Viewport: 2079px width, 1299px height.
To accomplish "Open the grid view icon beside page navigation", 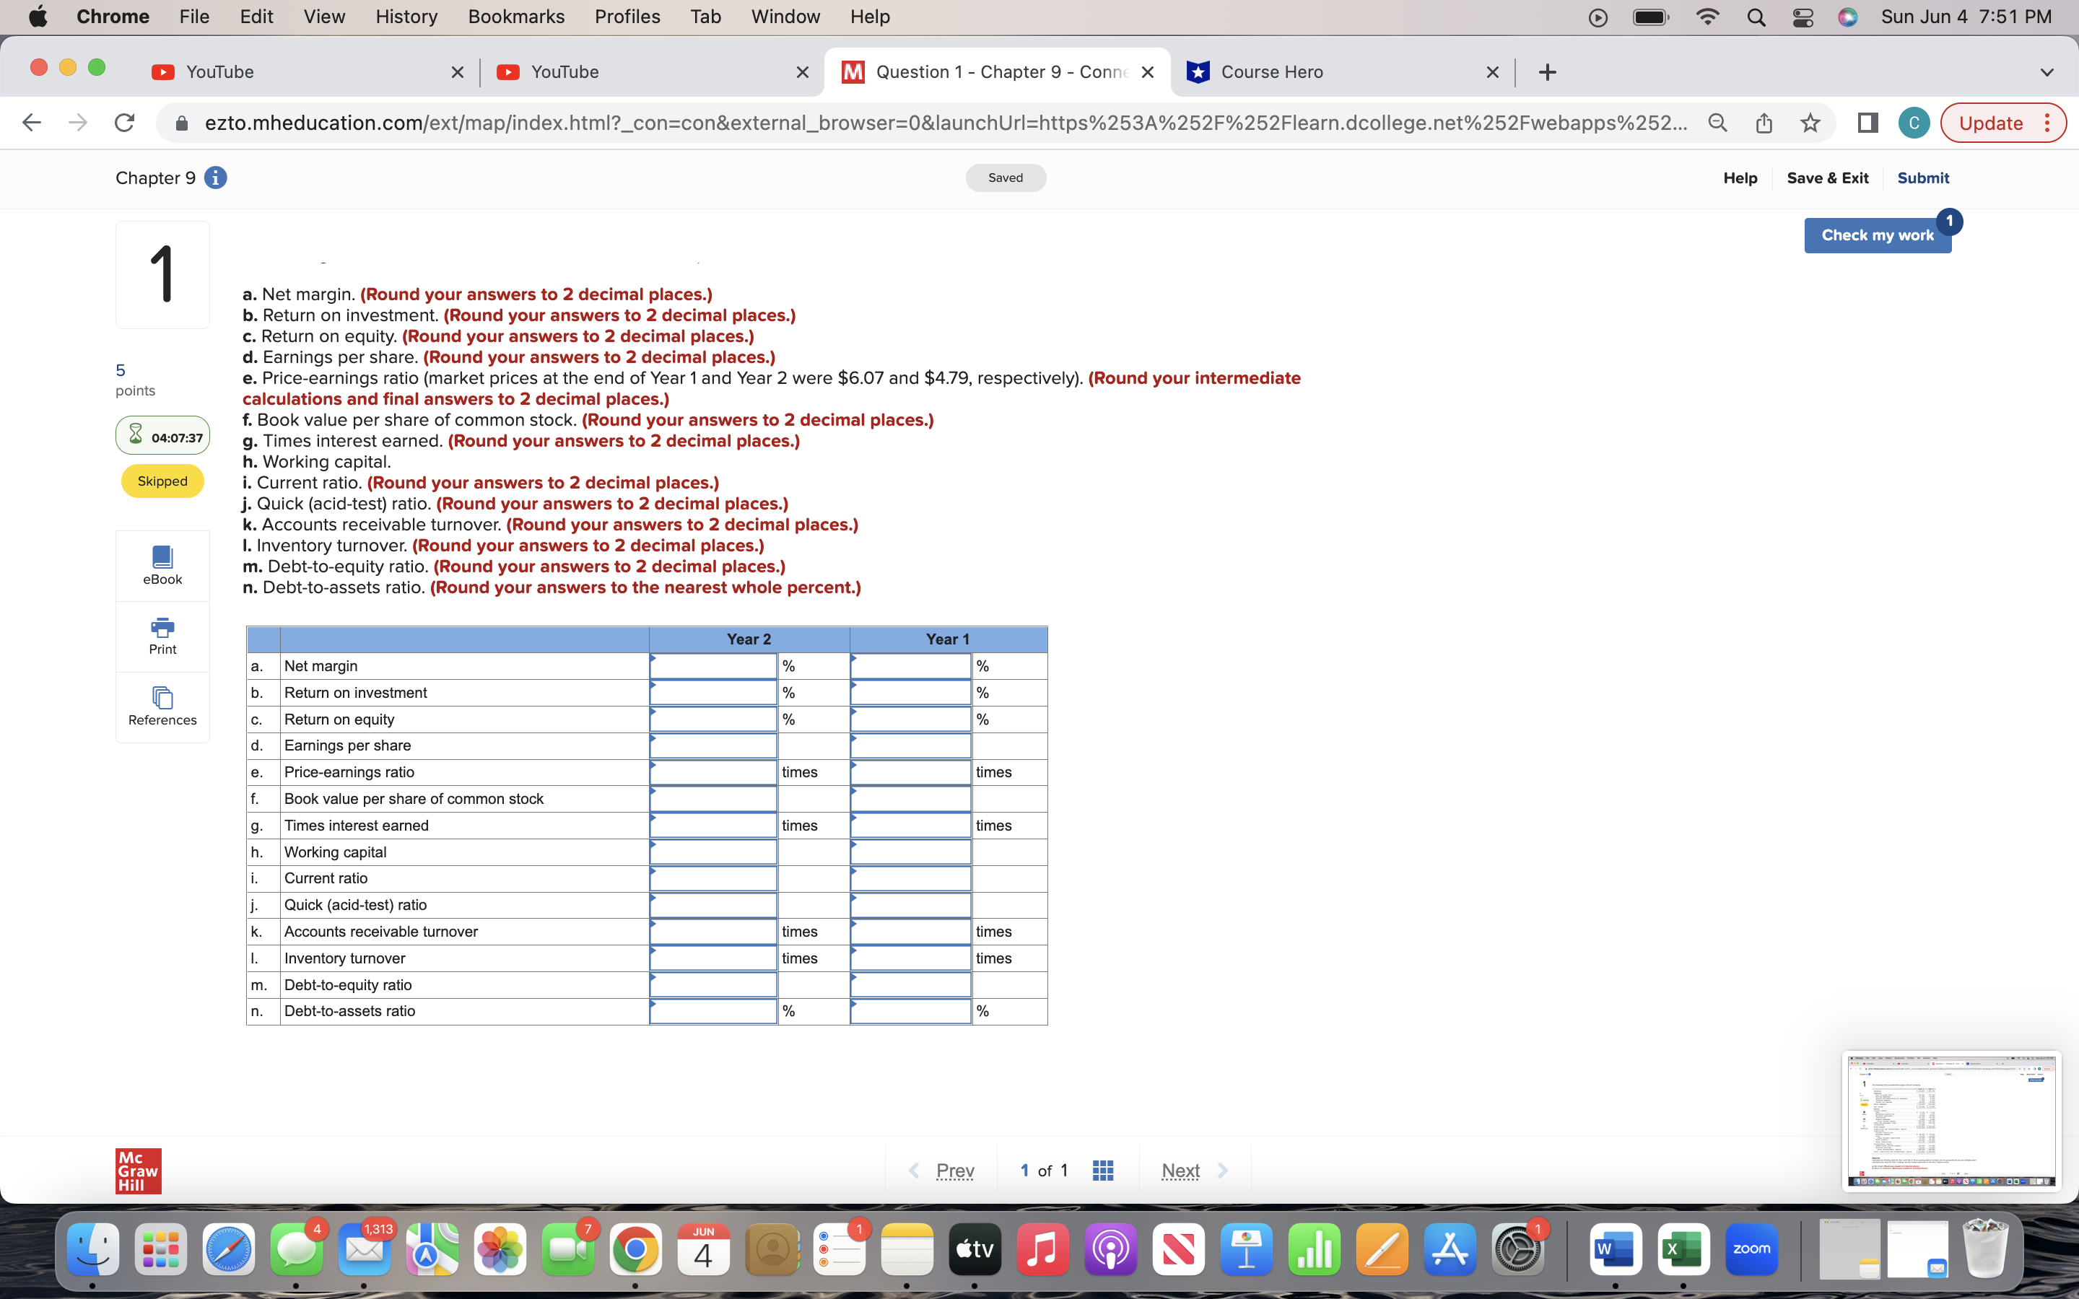I will [x=1102, y=1169].
